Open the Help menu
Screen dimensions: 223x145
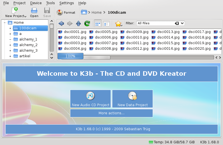tap(82, 3)
